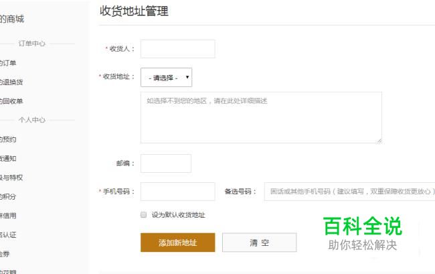Click the 手机号码 phone number field
Viewport: 435px width, 274px height.
click(x=177, y=192)
